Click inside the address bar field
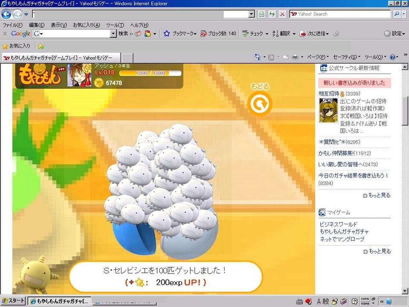This screenshot has height=307, width=409. tap(140, 14)
